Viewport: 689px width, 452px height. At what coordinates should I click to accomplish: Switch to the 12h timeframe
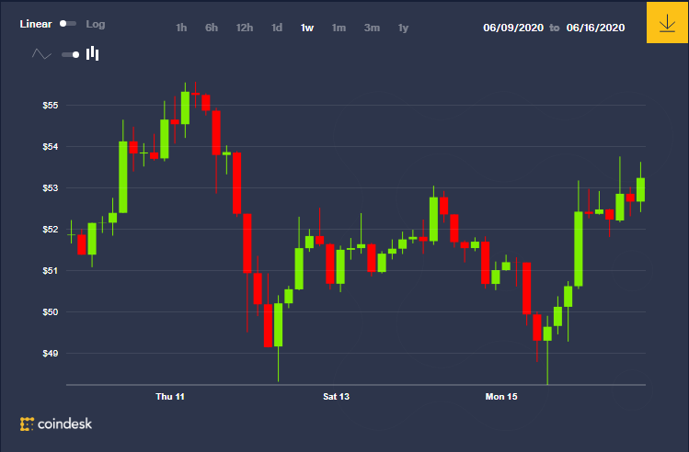[x=245, y=28]
